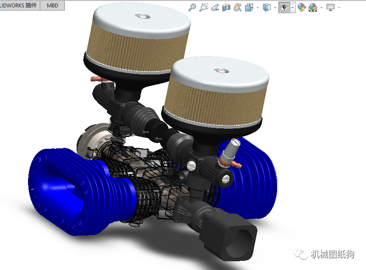The width and height of the screenshot is (366, 270).
Task: Click the View Settings monitor icon
Action: [x=331, y=8]
